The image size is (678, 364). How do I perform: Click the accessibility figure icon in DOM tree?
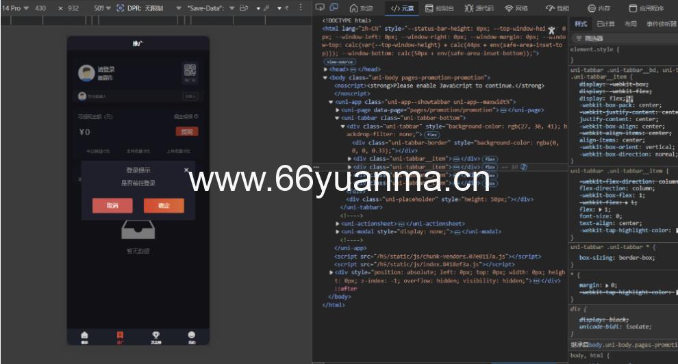point(551,30)
